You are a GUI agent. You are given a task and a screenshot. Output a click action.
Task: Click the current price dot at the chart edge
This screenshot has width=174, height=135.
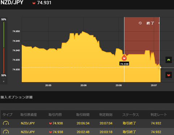point(161,68)
